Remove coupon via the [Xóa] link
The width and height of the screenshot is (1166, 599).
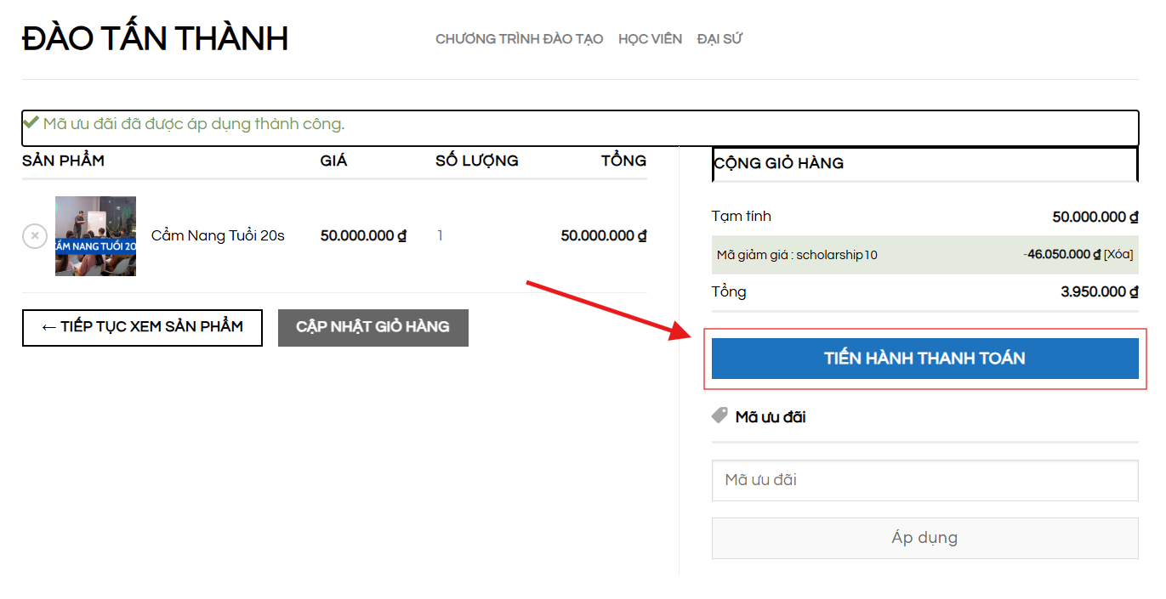(x=1118, y=254)
